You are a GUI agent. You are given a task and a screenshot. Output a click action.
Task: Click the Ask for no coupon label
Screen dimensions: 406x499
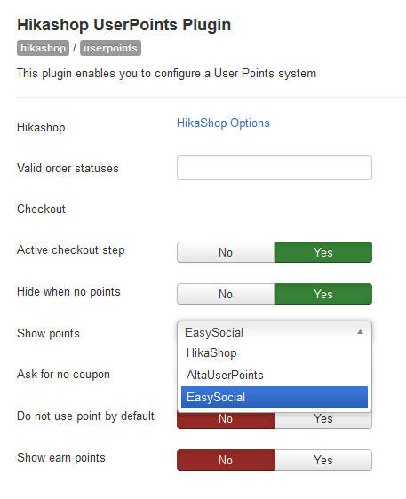(63, 375)
